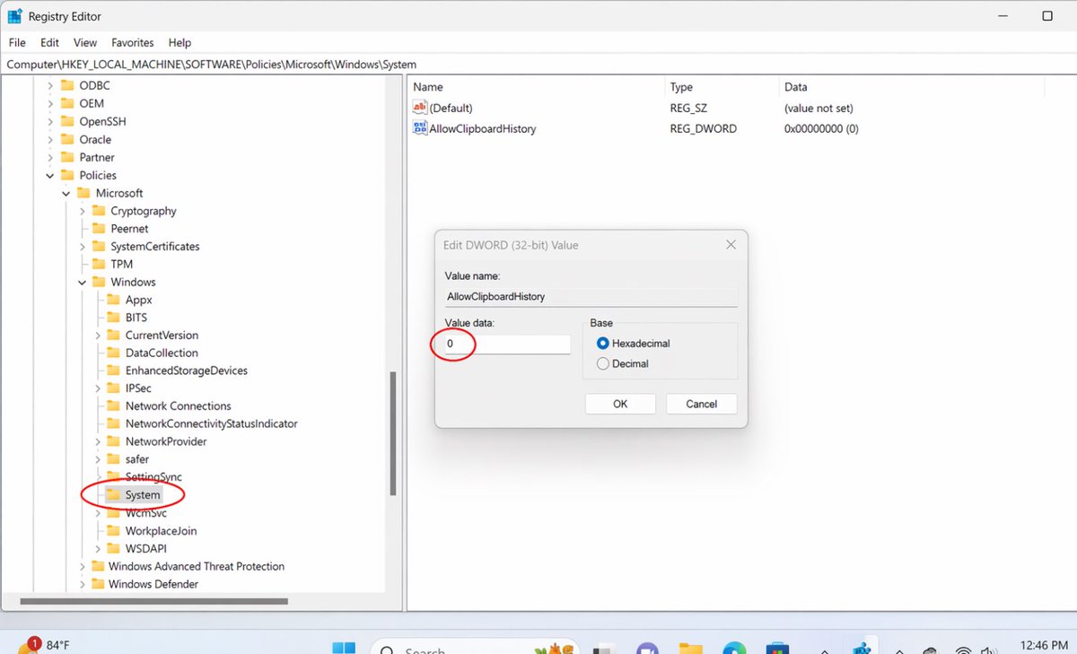Open the Help menu
Screen dimensions: 1077x654
[179, 42]
